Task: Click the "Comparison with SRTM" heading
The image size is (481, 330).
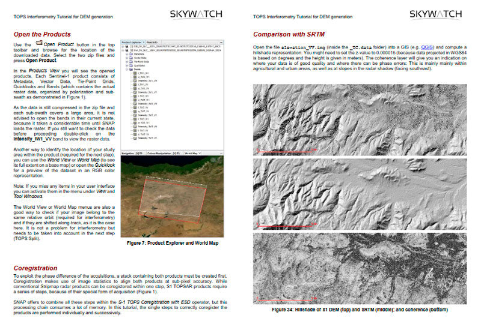Action: click(x=289, y=34)
